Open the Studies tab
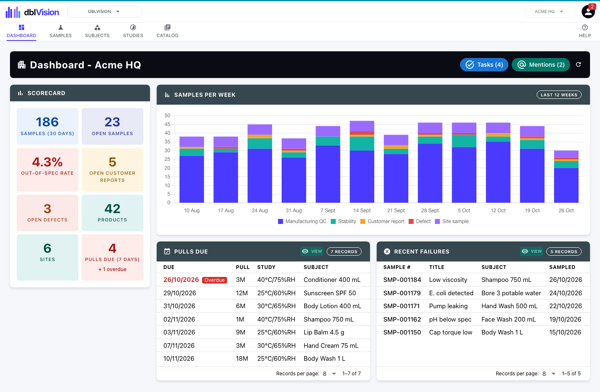600x392 pixels. click(133, 31)
